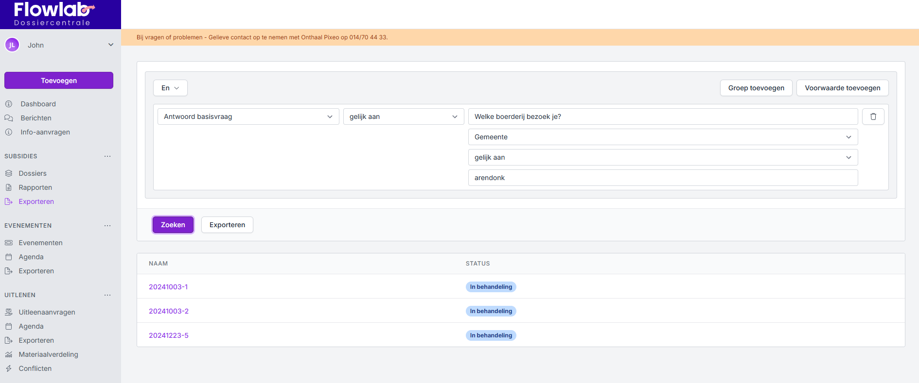
Task: Click the Berichten chat bubble icon
Action: (x=9, y=118)
